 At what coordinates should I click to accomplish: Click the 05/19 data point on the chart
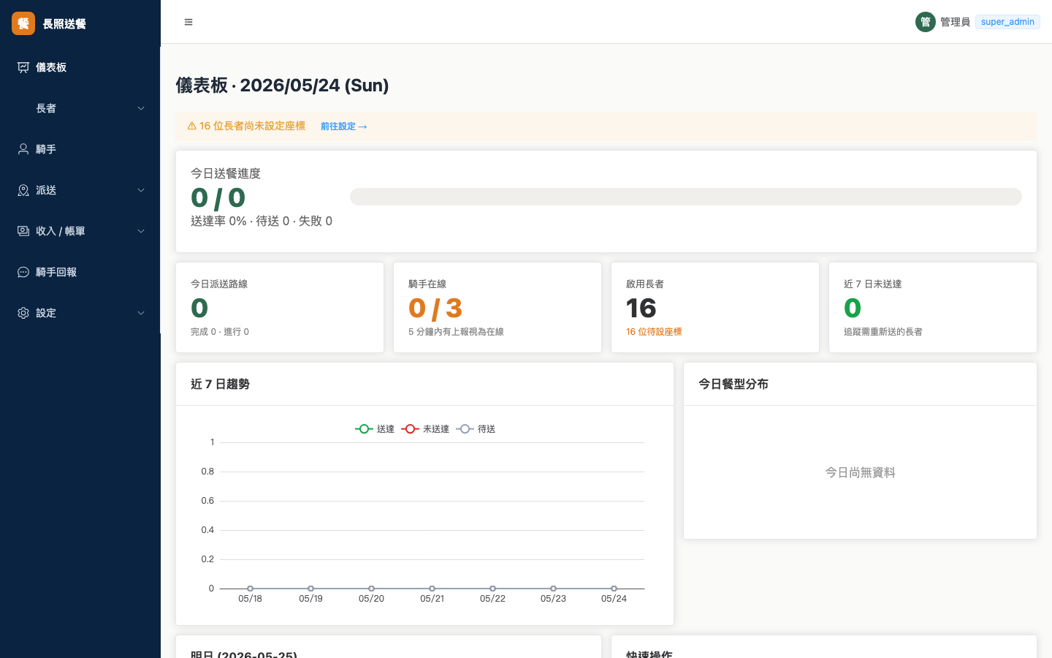click(x=310, y=589)
